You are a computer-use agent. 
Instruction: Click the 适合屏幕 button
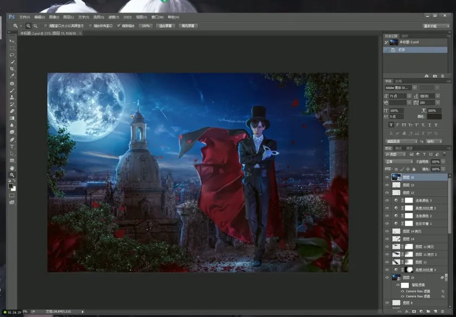(x=166, y=25)
